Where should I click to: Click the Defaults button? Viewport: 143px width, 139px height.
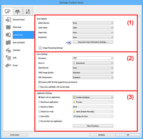click(101, 135)
